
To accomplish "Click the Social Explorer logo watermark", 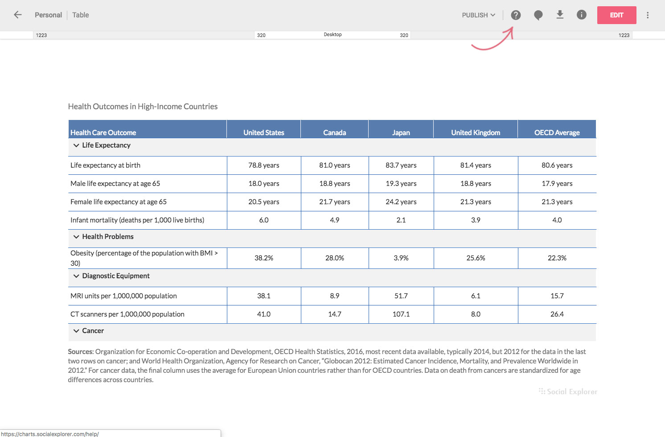I will [568, 392].
